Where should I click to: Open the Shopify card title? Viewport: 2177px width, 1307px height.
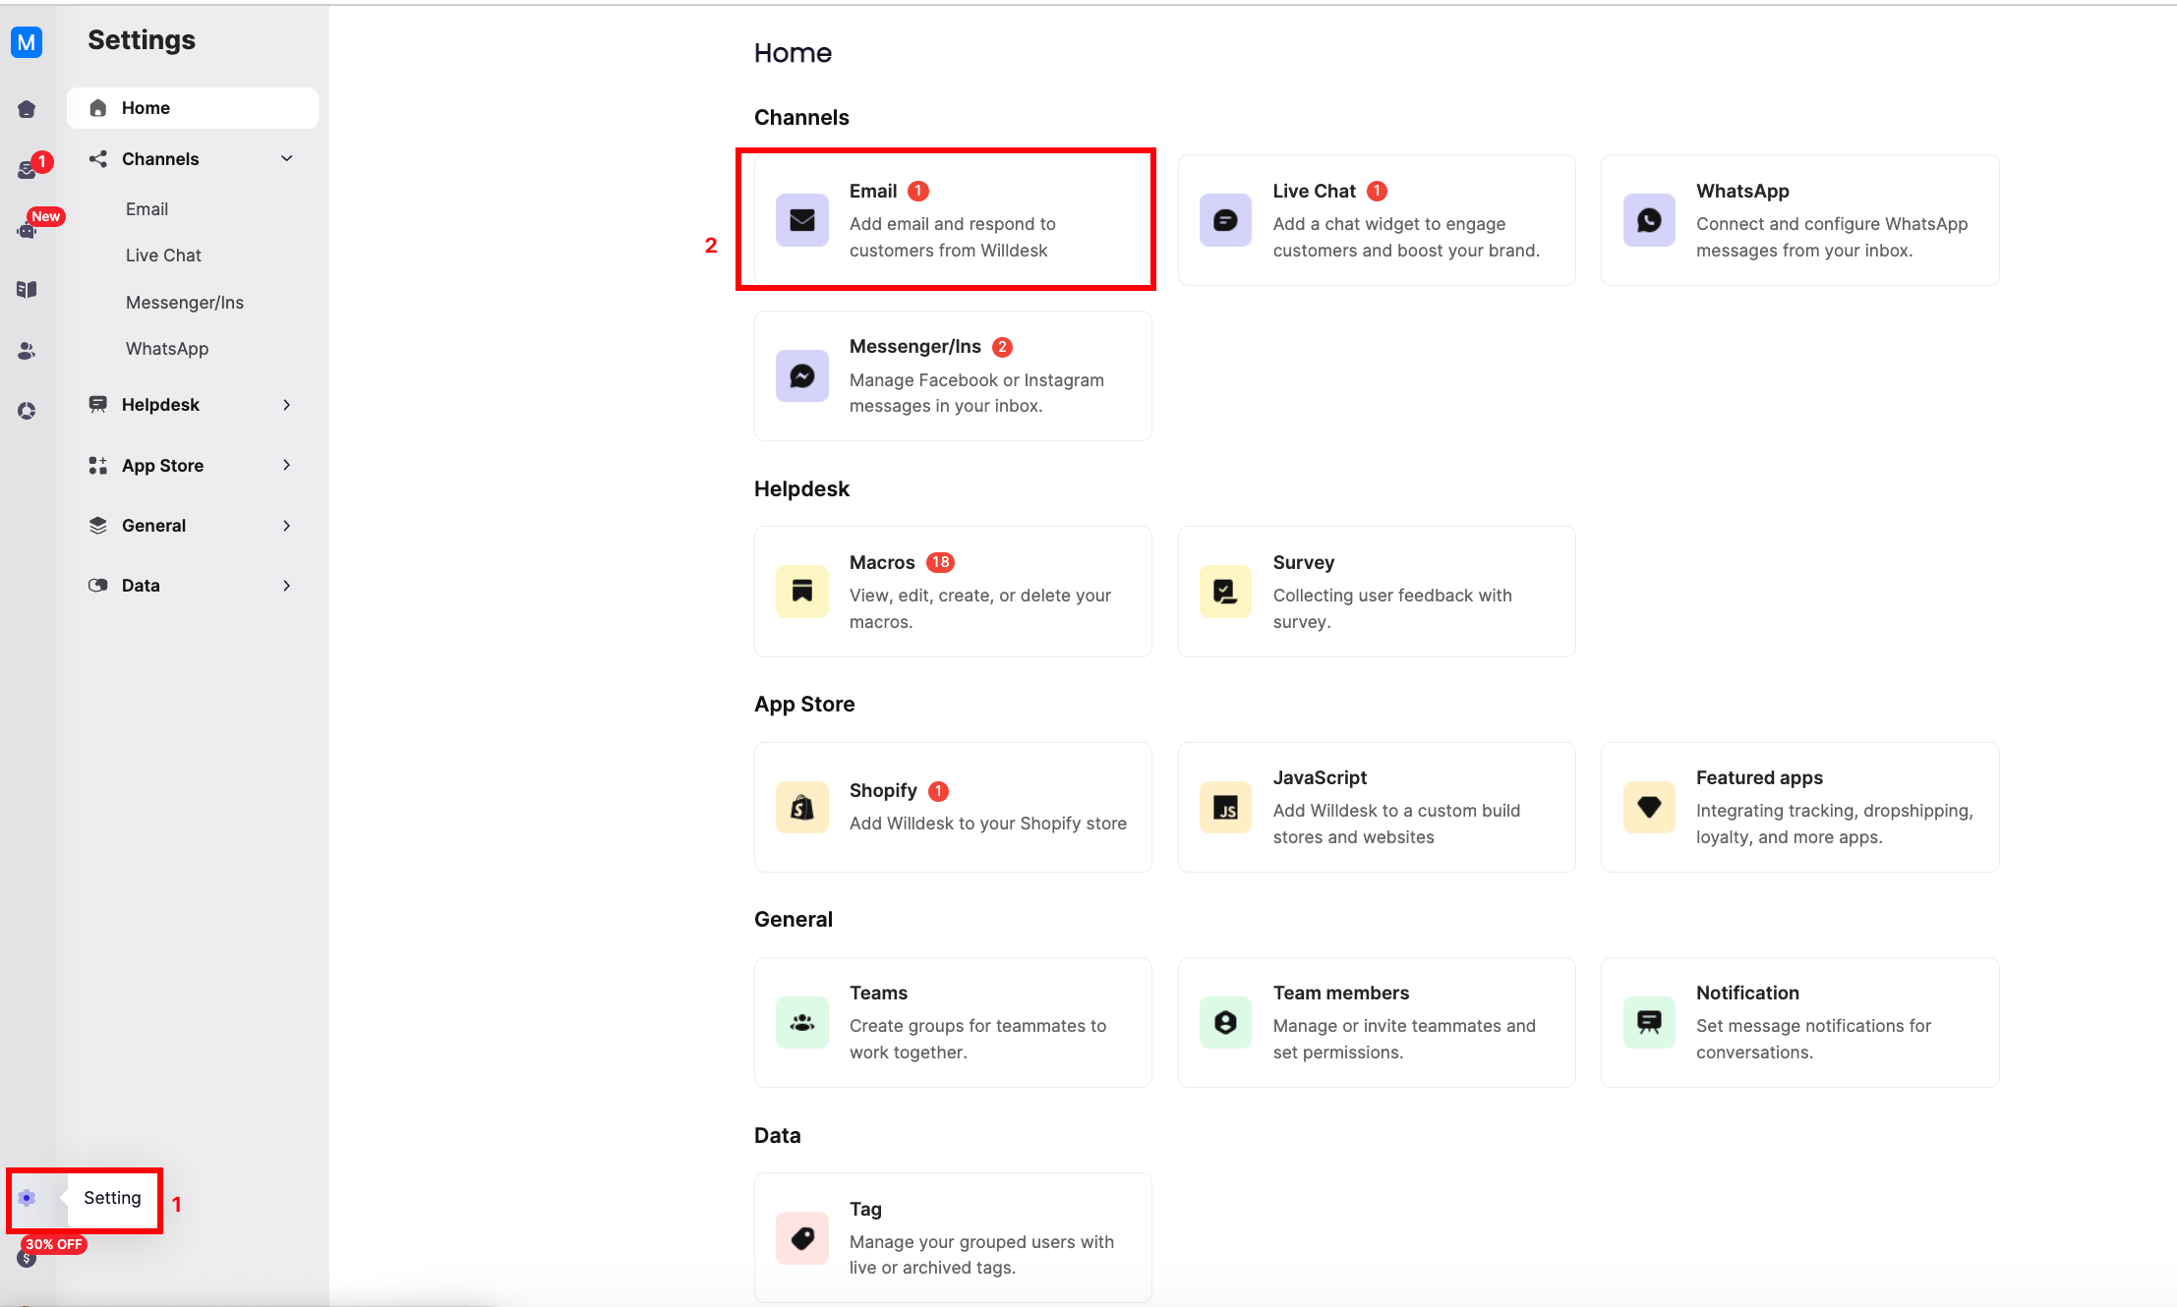click(x=883, y=791)
